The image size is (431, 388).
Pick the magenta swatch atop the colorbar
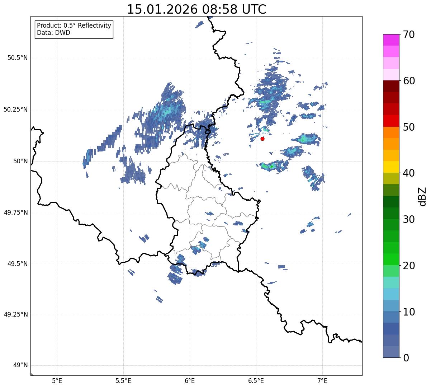(x=391, y=40)
